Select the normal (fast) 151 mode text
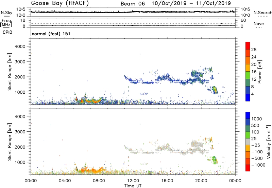Viewport: 272px width, 188px height. (x=51, y=34)
